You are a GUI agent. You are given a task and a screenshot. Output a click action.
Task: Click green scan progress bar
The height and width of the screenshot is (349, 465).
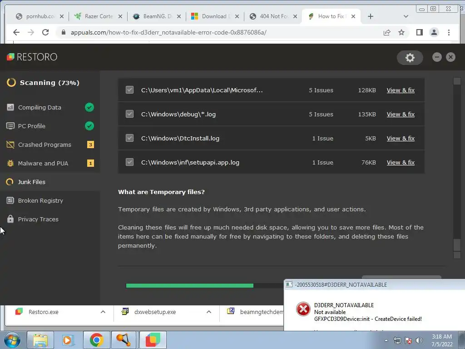(x=190, y=285)
